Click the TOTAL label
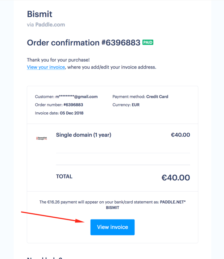The width and height of the screenshot is (224, 259). pyautogui.click(x=64, y=176)
